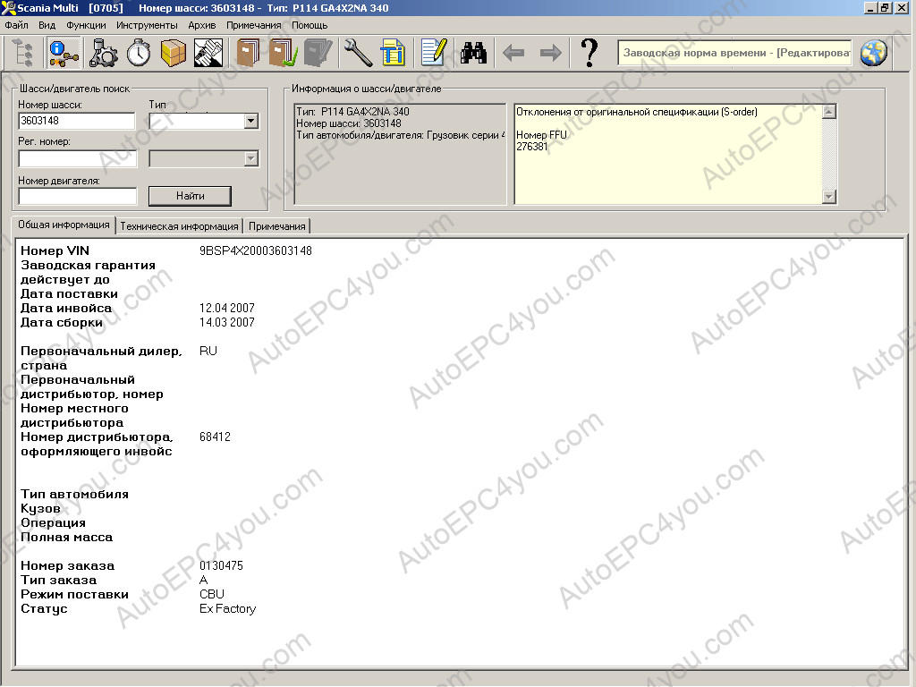The height and width of the screenshot is (687, 916).
Task: Open the Архив menu
Action: click(201, 25)
